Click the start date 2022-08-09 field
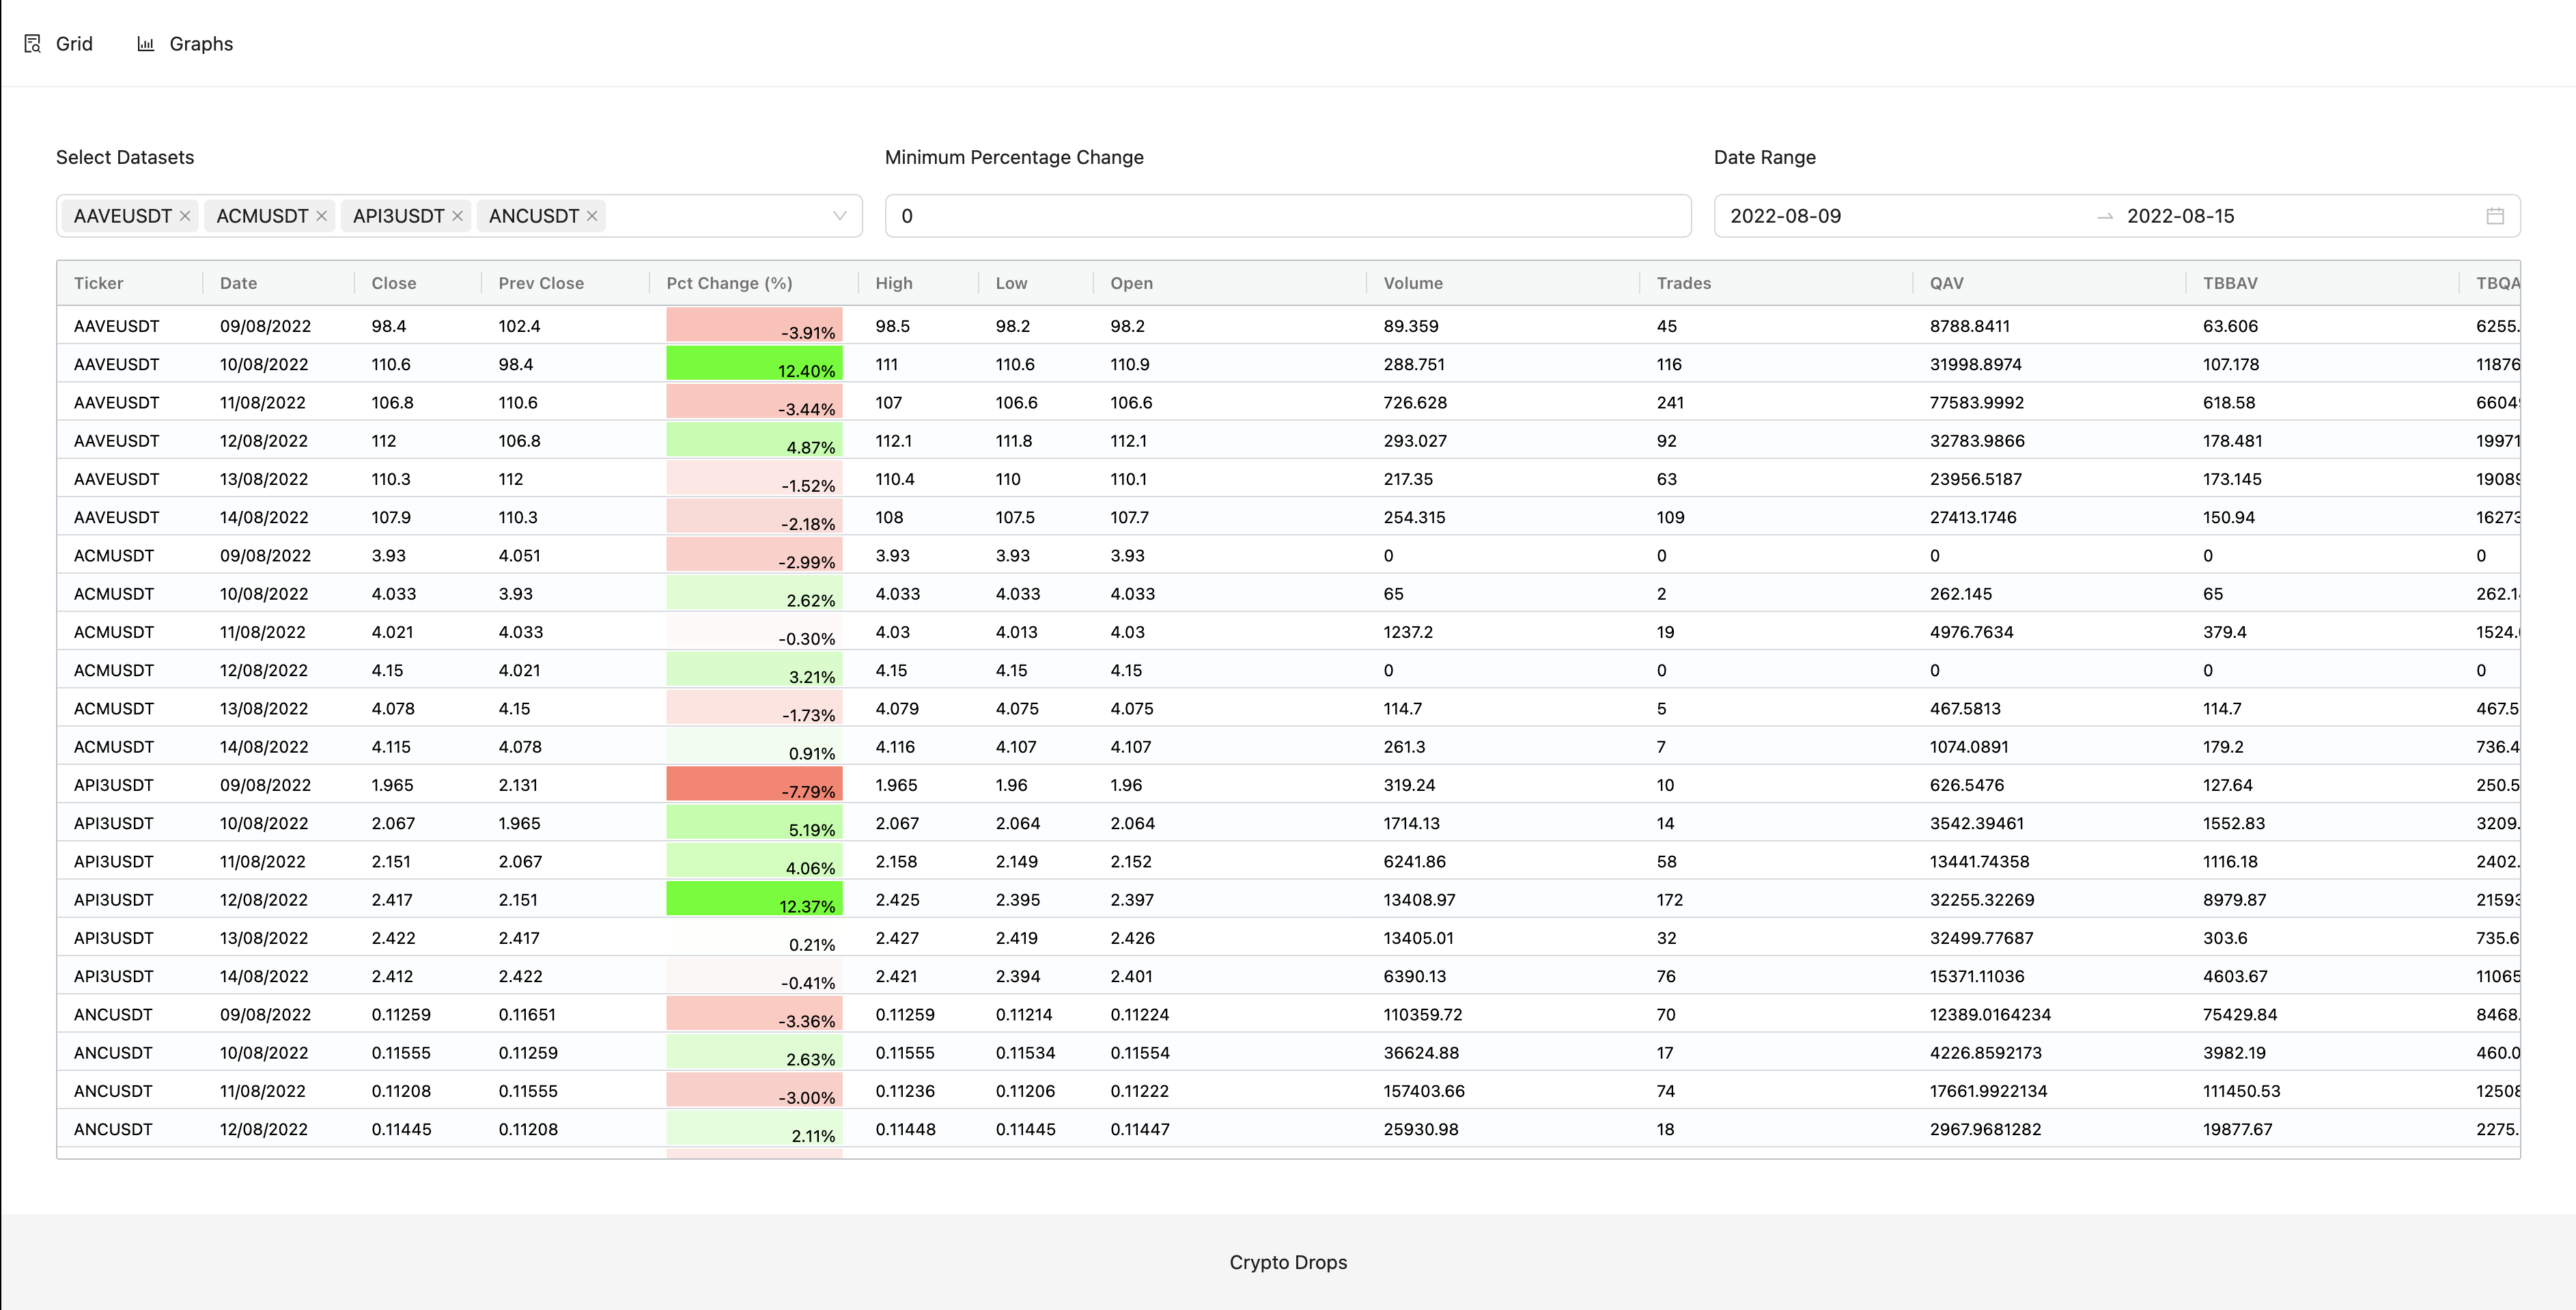The height and width of the screenshot is (1310, 2576). tap(1787, 215)
